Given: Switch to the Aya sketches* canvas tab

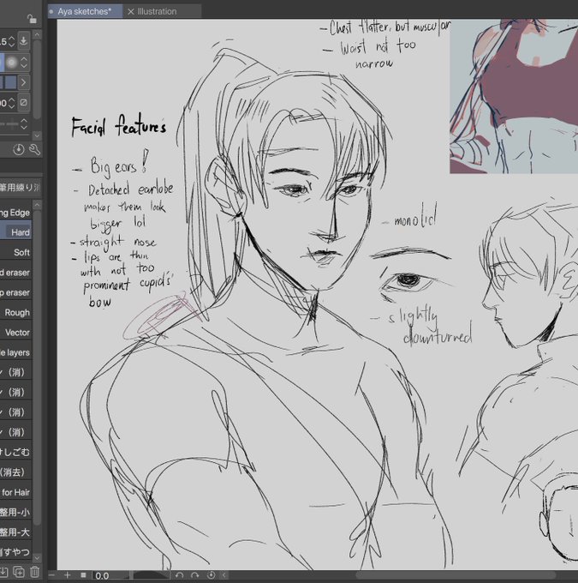Looking at the screenshot, I should tap(85, 11).
